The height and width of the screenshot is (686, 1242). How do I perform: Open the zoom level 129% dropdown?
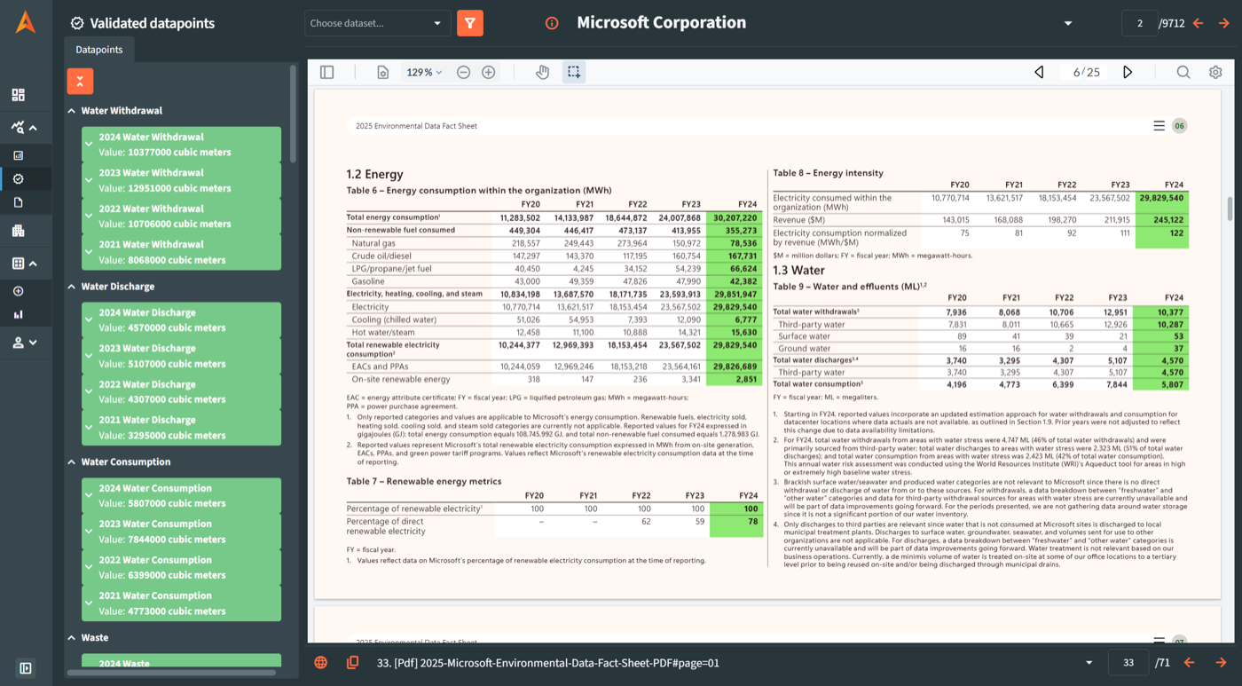point(423,72)
